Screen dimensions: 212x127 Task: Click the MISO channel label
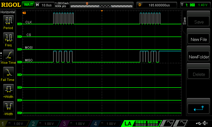[29, 60]
